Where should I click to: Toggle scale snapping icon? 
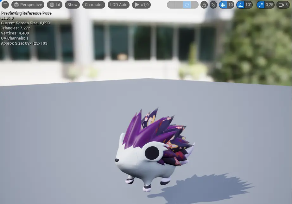pos(261,5)
